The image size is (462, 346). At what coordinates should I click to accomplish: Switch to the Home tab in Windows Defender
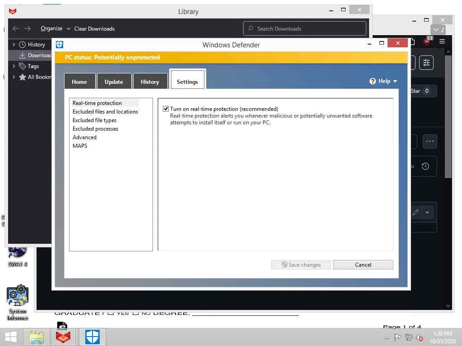click(79, 82)
